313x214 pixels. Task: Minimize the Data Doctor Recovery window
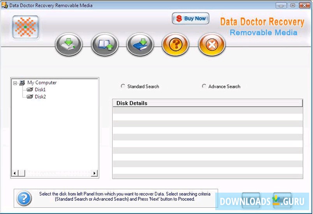(x=281, y=5)
